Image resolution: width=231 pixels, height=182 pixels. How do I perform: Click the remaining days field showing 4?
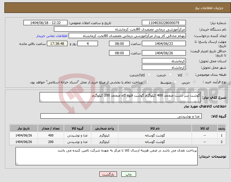(88, 43)
